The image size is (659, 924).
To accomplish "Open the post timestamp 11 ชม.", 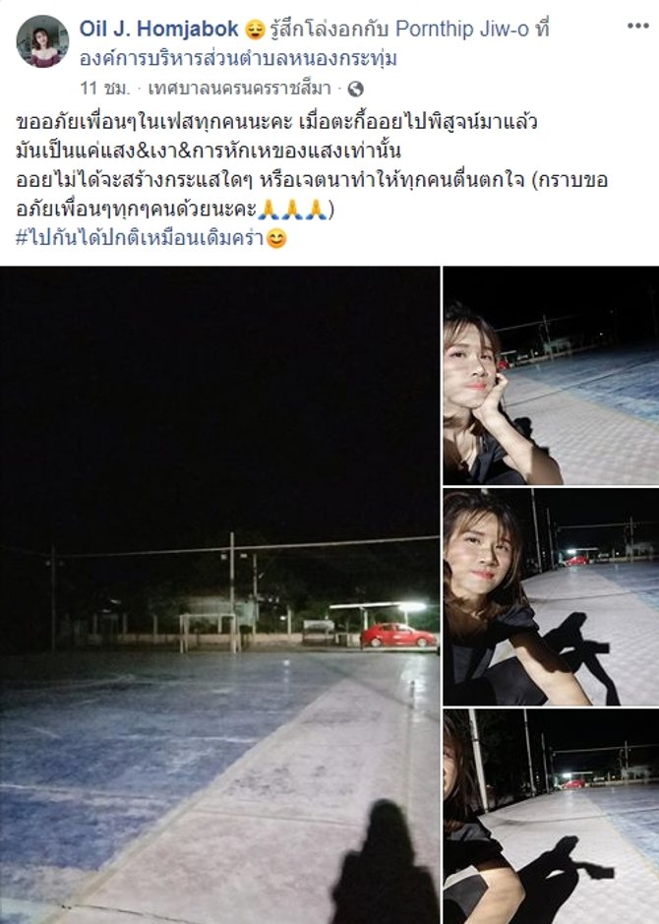I will click(104, 89).
